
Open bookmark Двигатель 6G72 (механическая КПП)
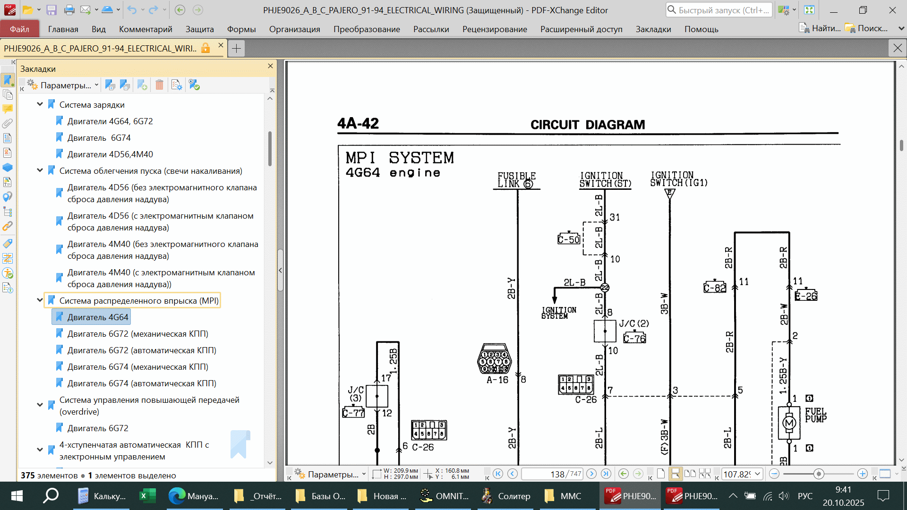pyautogui.click(x=137, y=334)
